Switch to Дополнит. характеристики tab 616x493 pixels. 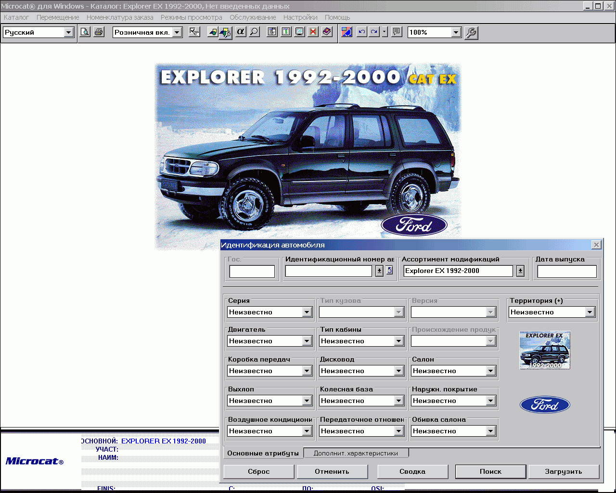[356, 453]
